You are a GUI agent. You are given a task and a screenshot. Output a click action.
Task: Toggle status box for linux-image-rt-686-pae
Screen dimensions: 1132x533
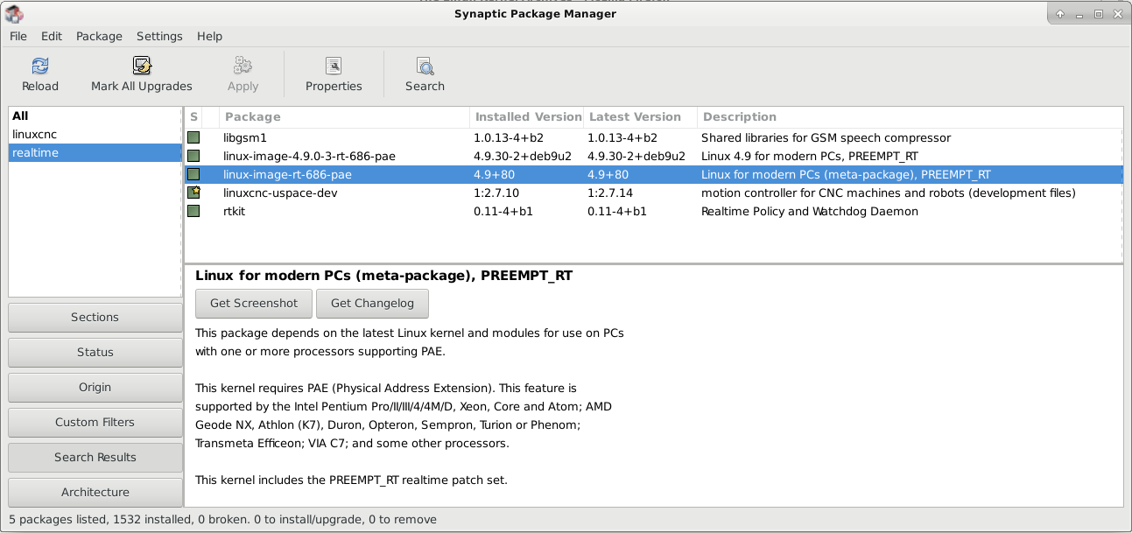tap(193, 175)
